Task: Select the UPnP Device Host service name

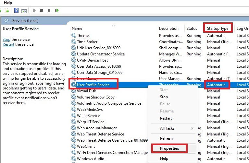Action: [92, 60]
